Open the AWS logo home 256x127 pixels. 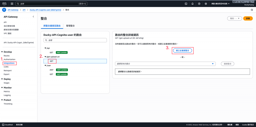(4, 3)
